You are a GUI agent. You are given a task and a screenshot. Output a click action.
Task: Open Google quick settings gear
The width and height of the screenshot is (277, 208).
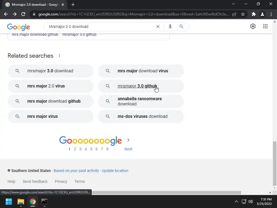tap(253, 26)
